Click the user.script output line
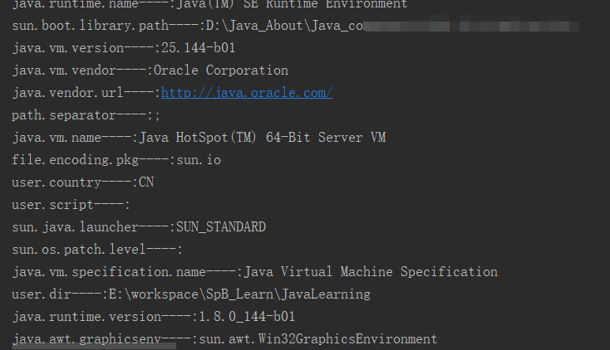The image size is (610, 350). click(71, 205)
